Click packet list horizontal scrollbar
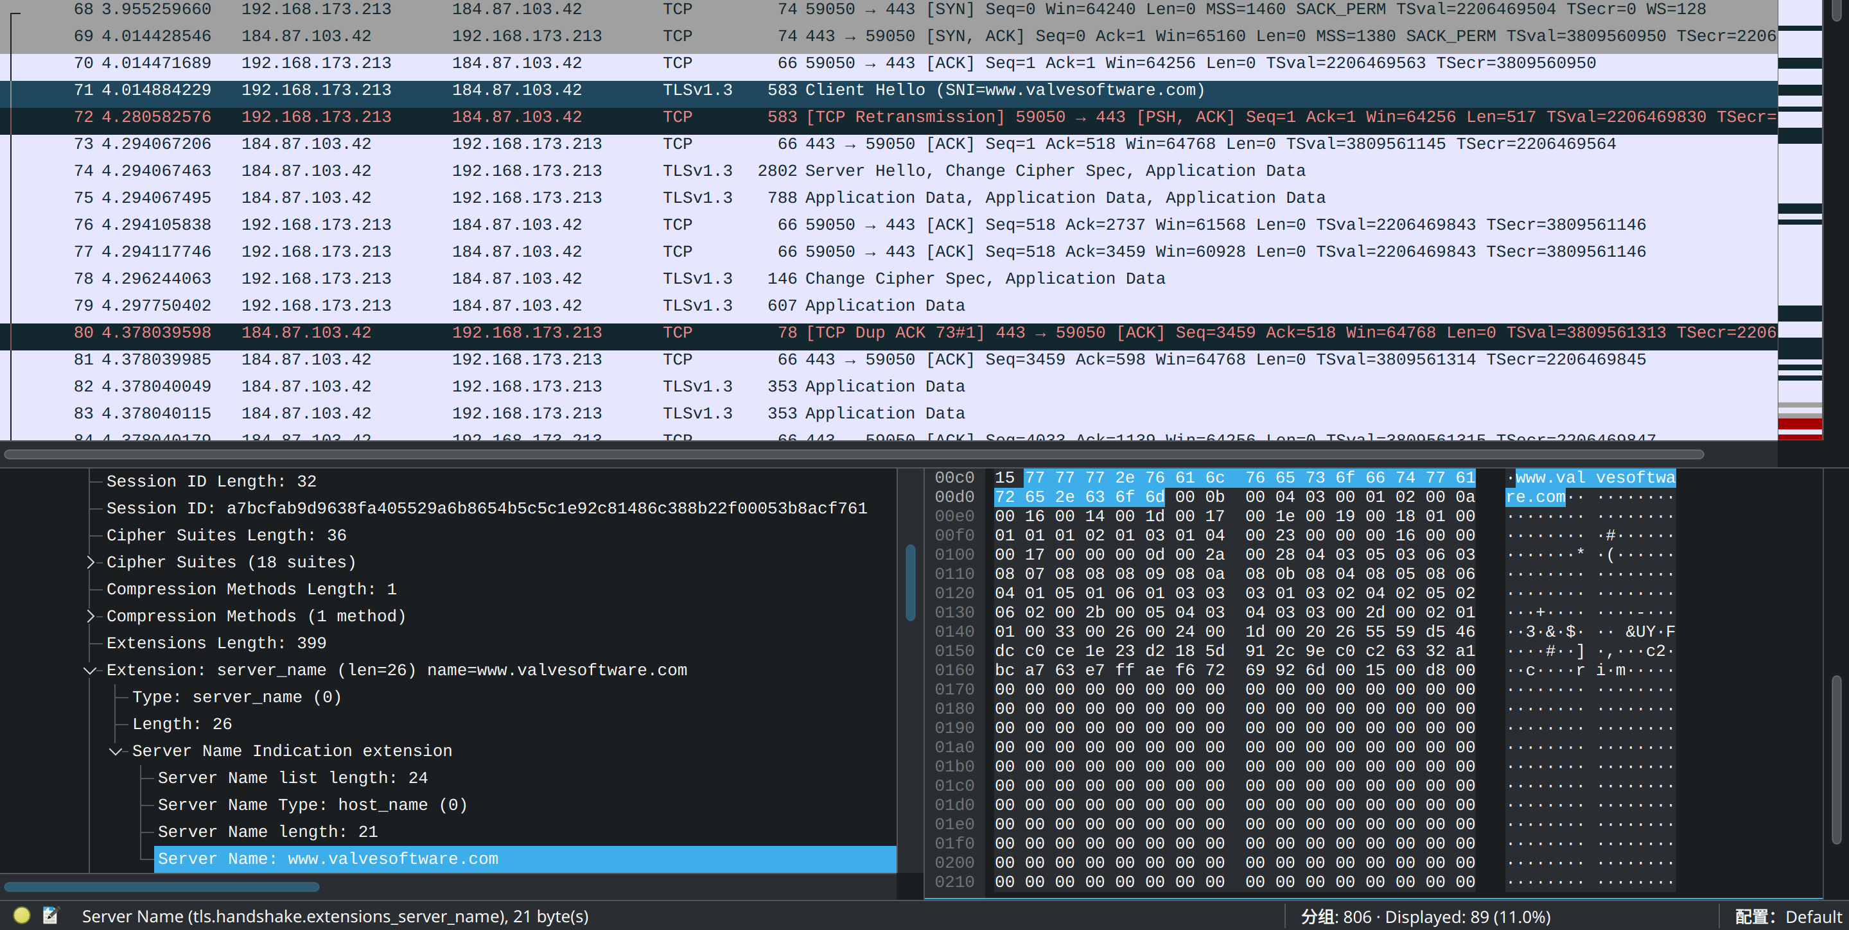Image resolution: width=1849 pixels, height=930 pixels. (853, 454)
